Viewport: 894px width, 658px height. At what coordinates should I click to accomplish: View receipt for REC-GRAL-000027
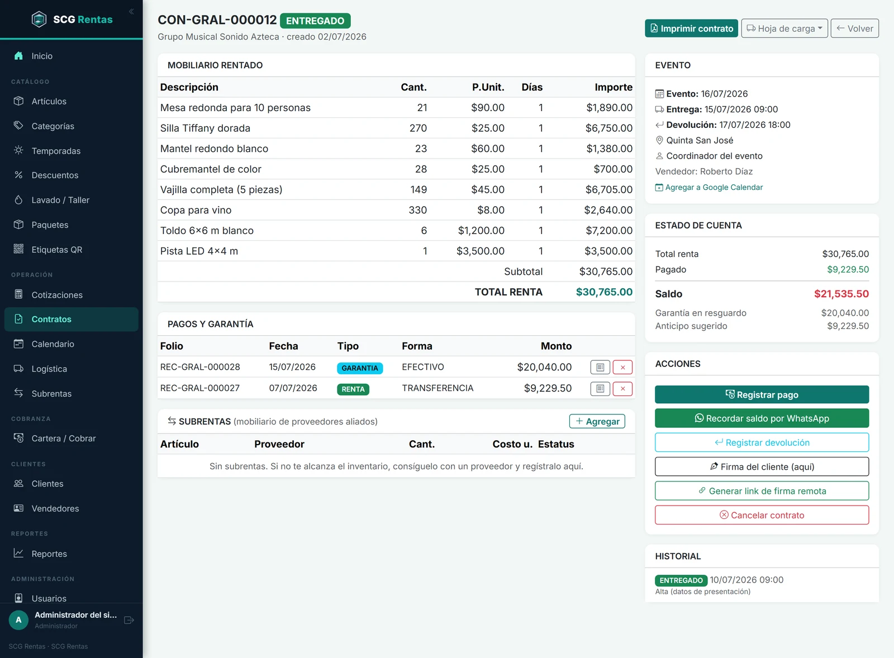600,389
